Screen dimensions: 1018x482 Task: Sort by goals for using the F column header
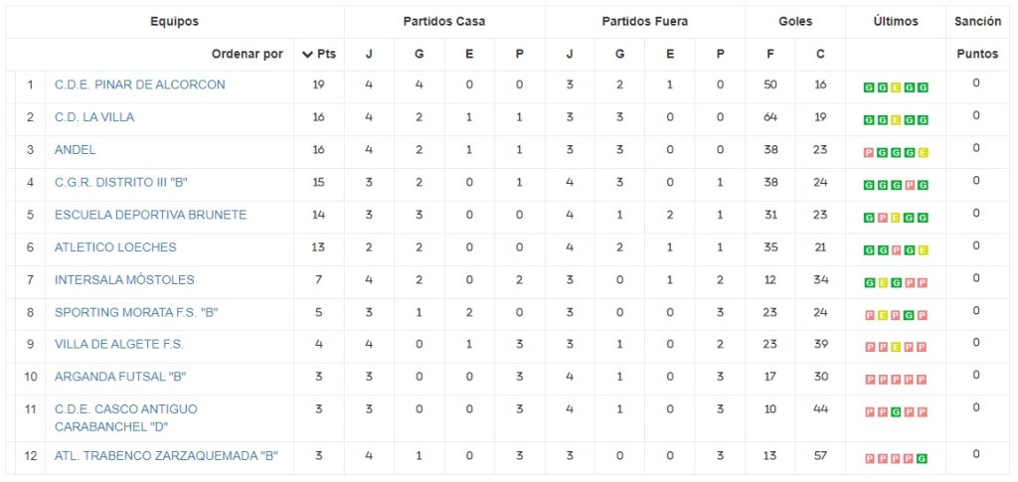point(769,54)
